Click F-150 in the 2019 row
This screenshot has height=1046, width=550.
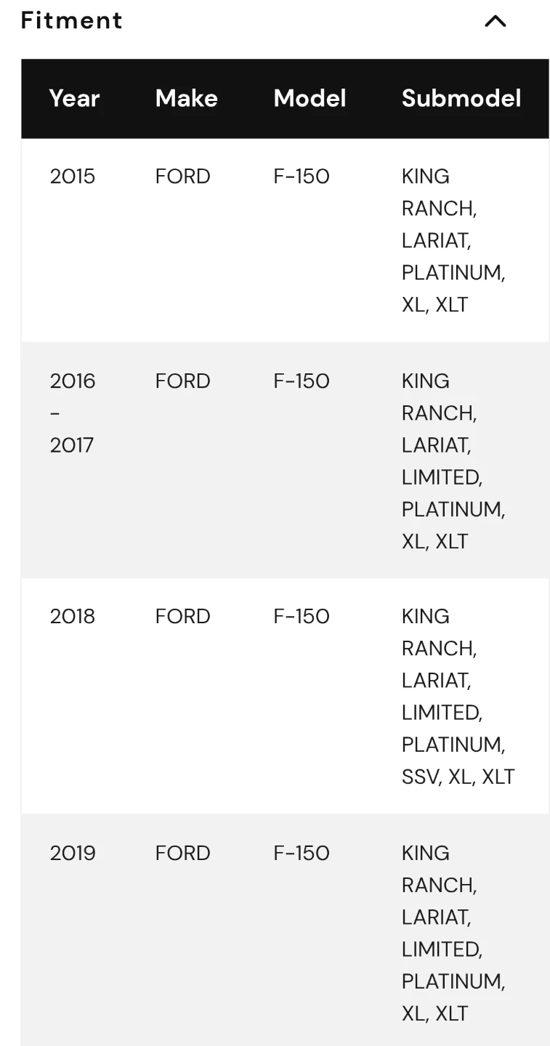coord(302,853)
